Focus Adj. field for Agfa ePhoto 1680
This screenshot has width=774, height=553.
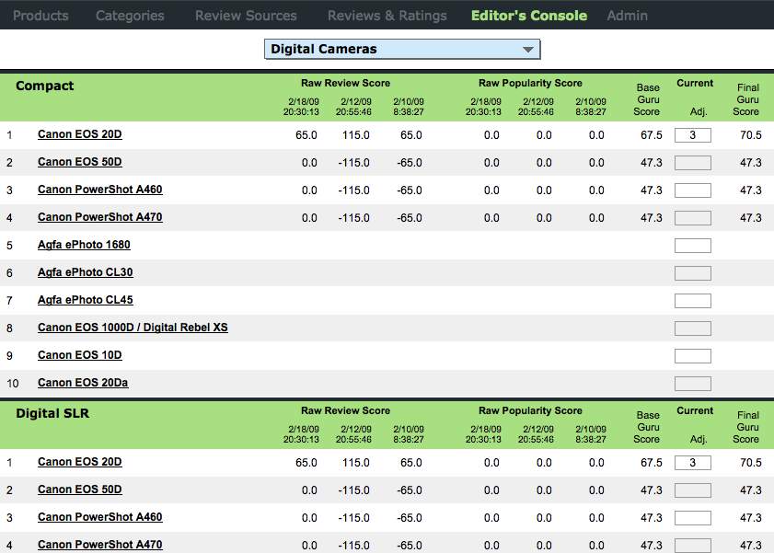[693, 246]
